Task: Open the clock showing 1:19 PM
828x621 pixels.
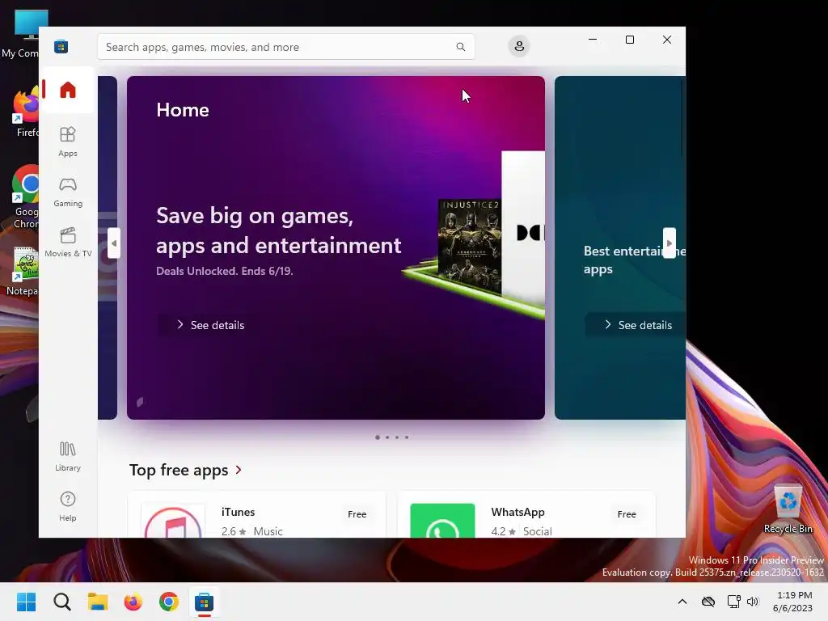Action: (792, 602)
